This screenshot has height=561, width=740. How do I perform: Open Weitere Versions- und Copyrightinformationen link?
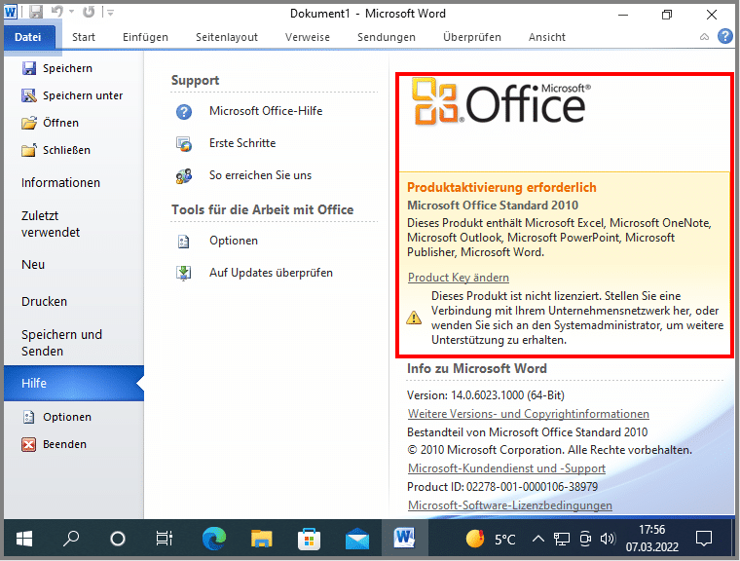tap(528, 414)
